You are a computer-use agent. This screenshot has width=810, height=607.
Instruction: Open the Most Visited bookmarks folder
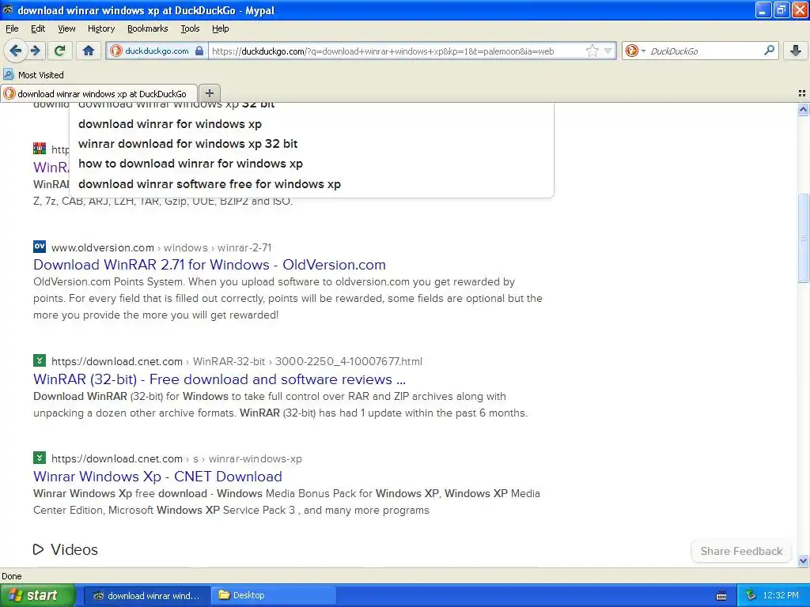click(x=33, y=75)
